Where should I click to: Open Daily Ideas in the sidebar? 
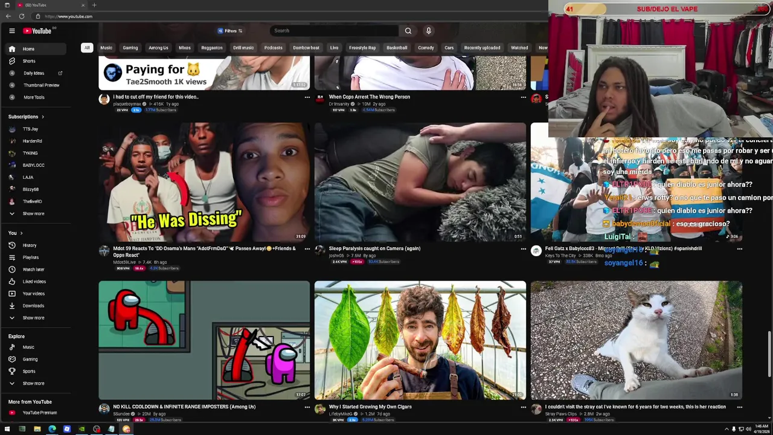(x=36, y=73)
